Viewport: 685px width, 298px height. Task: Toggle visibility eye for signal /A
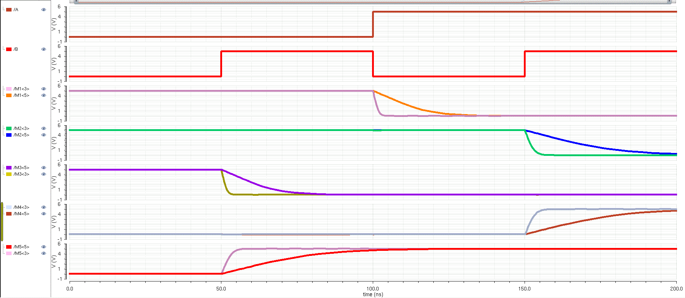click(x=44, y=10)
